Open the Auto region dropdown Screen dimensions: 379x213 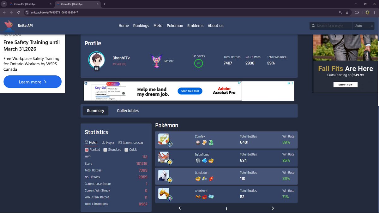[364, 26]
